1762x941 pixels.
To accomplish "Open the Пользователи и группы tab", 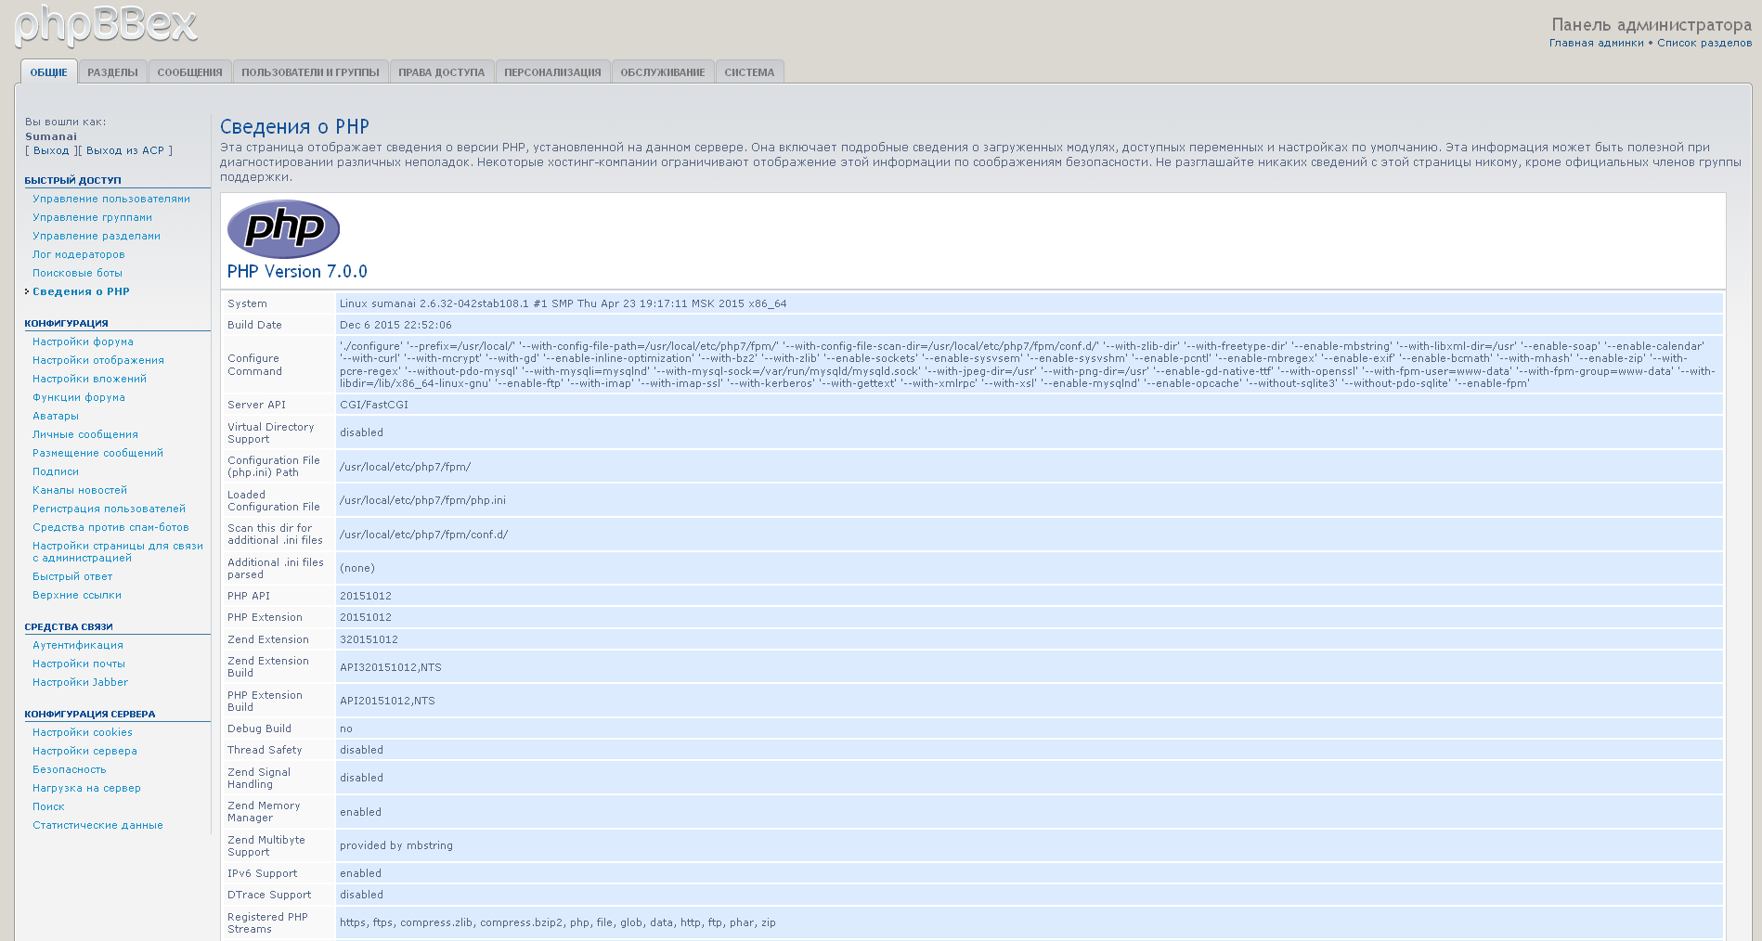I will tap(310, 72).
